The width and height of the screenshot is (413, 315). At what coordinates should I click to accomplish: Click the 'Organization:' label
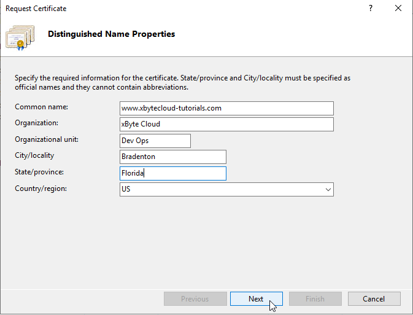click(x=36, y=123)
